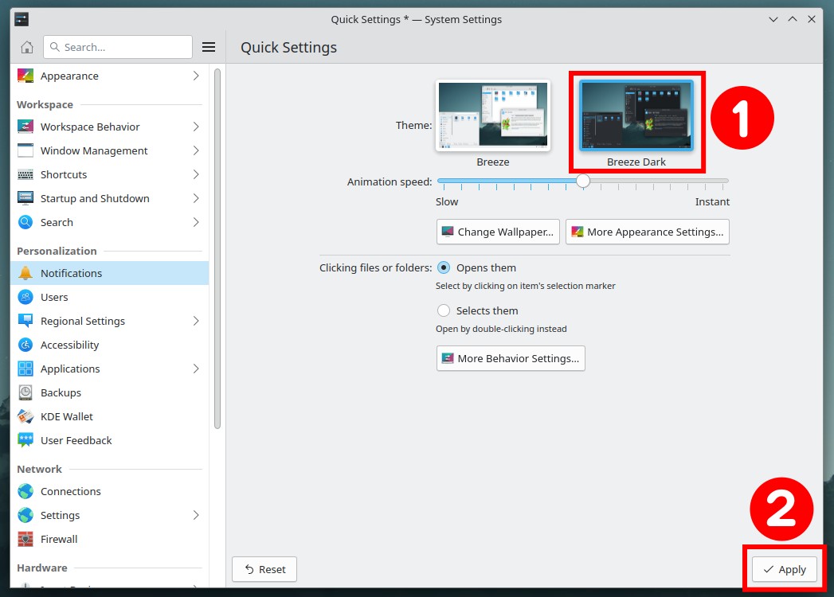Click the sidebar vertical scrollbar

tap(217, 248)
